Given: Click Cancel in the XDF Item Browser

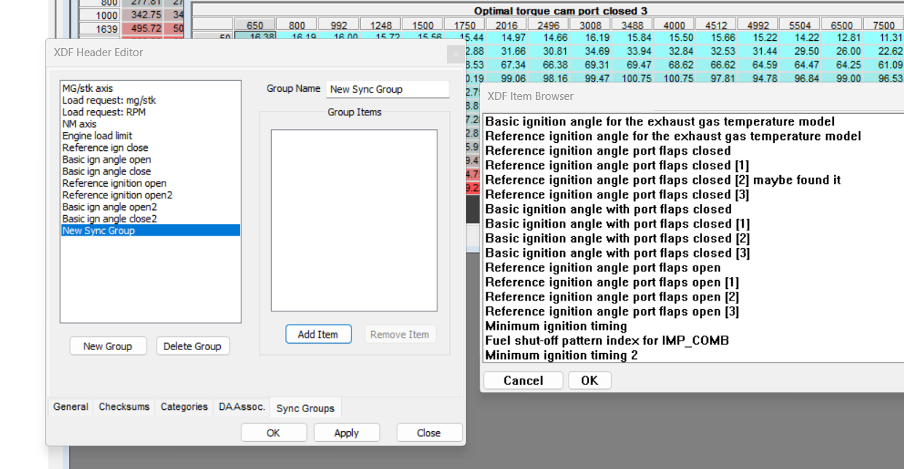Looking at the screenshot, I should [523, 380].
